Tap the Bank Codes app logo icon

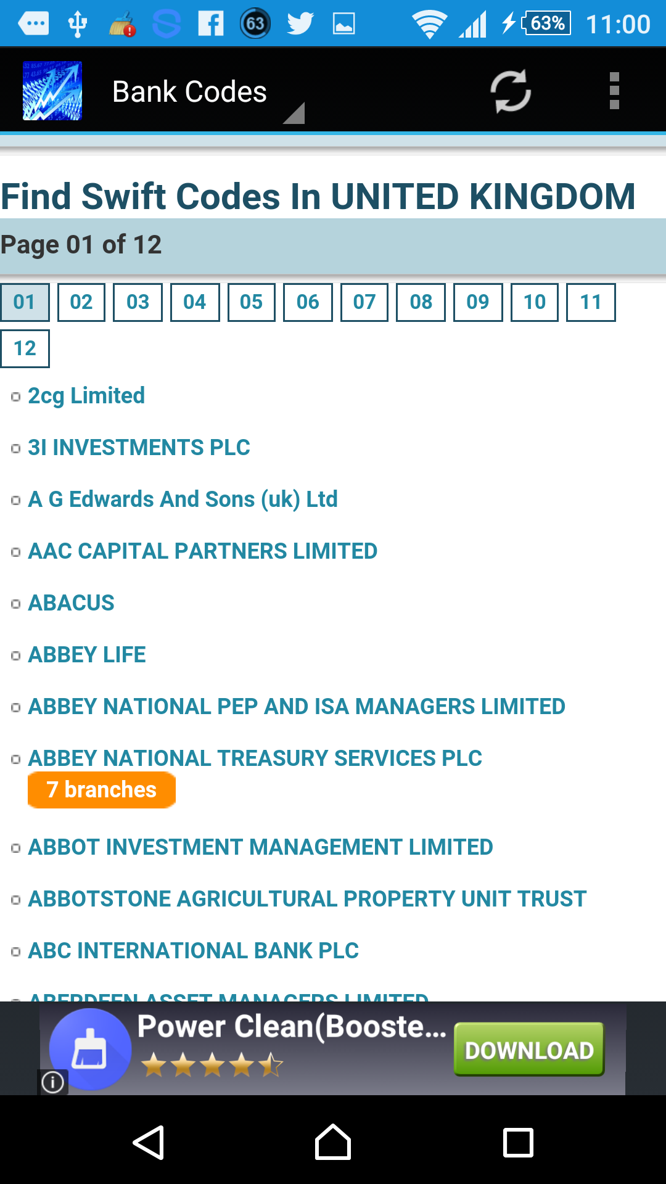(52, 91)
